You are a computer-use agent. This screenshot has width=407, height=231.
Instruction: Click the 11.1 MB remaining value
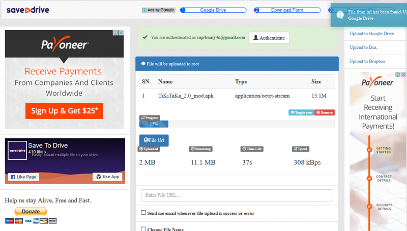point(203,162)
